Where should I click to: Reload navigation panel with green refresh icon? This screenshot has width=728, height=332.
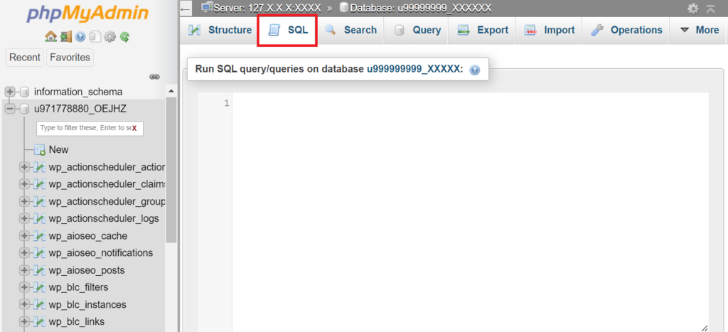point(124,36)
